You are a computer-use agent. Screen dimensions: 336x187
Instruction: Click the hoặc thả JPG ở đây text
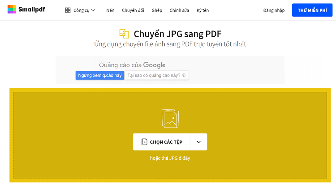coord(170,158)
